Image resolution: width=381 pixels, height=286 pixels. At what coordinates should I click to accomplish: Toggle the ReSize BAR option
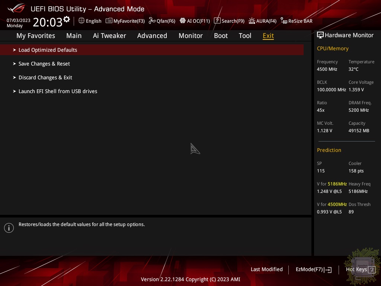[297, 21]
